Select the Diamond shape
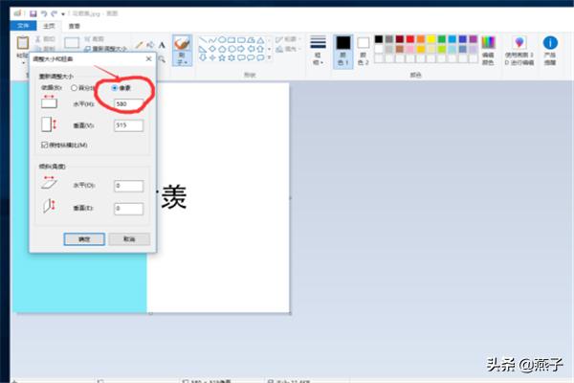The width and height of the screenshot is (574, 383). (212, 49)
